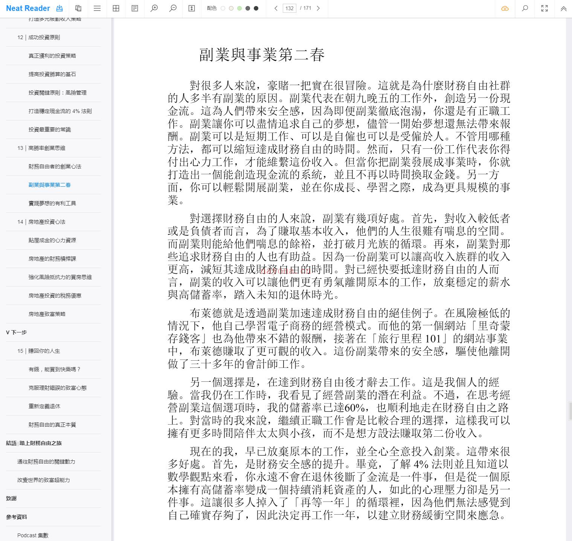Open section 提高投資勝算的基石
Viewport: 572px width, 541px height.
click(x=52, y=74)
